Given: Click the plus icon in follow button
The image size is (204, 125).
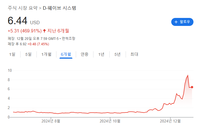Looking at the screenshot, I should coord(176,22).
